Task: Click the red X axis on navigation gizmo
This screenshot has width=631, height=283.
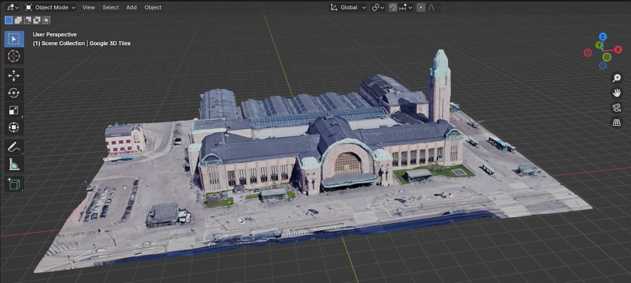Action: coord(618,50)
